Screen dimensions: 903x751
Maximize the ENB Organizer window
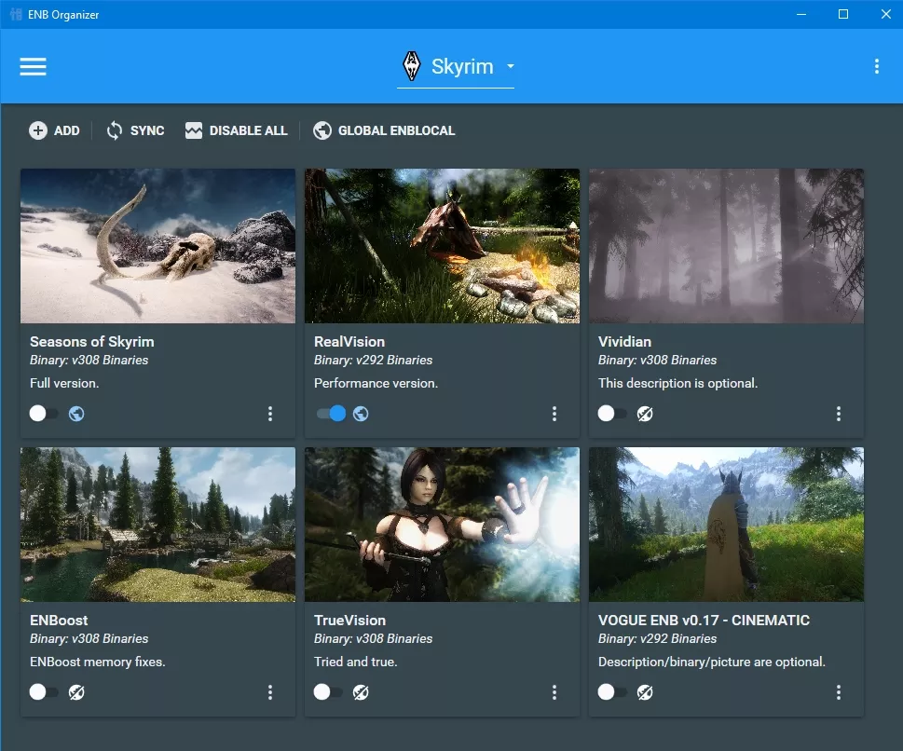pos(843,14)
